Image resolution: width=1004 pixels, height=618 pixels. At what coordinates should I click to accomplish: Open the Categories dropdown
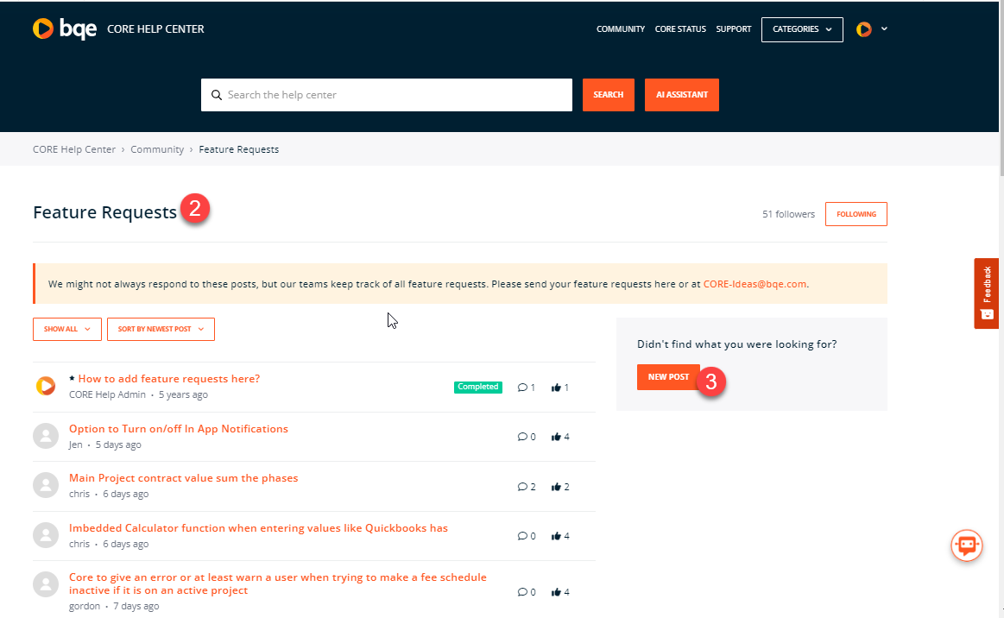click(802, 29)
